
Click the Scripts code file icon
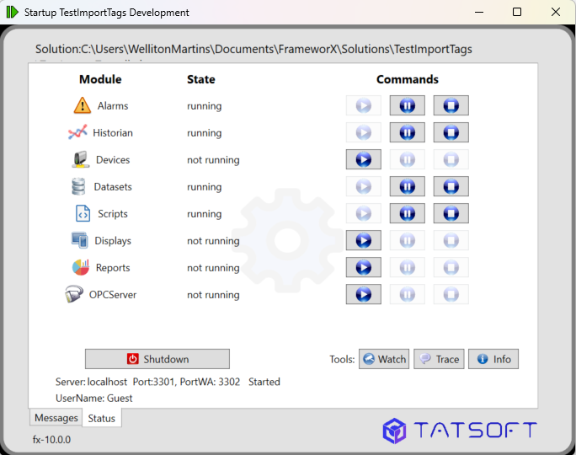(x=82, y=213)
